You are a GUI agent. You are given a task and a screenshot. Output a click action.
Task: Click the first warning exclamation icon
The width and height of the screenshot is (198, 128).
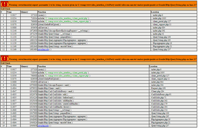coord(5,4)
